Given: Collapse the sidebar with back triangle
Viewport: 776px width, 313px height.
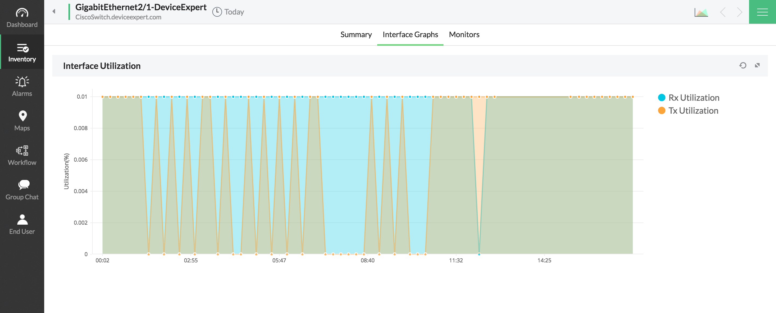Looking at the screenshot, I should (x=54, y=11).
